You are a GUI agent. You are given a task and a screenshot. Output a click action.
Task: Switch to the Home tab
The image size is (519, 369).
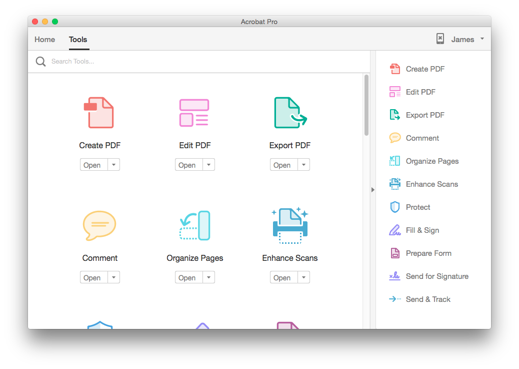[44, 40]
